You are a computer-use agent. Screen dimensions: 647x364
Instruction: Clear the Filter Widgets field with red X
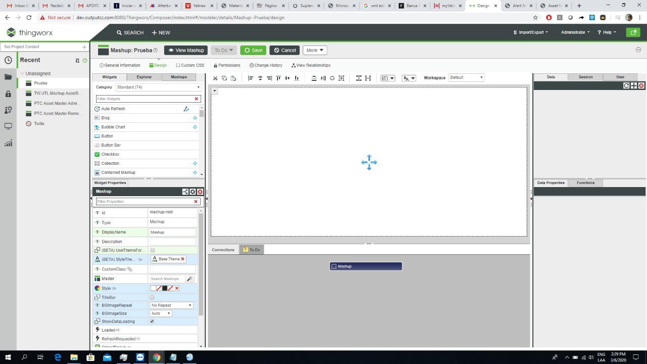pyautogui.click(x=197, y=99)
